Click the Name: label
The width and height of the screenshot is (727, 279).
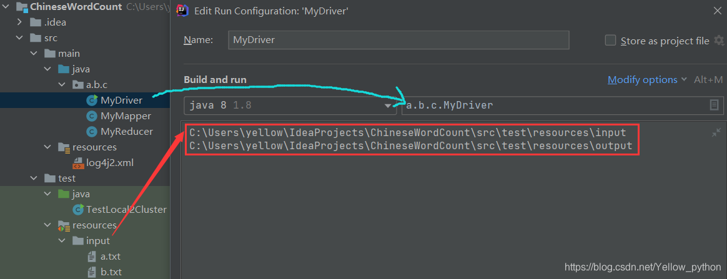(199, 40)
